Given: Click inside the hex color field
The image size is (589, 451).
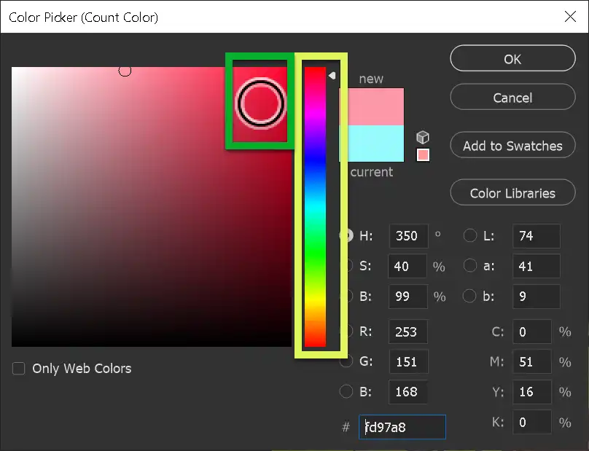Looking at the screenshot, I should pos(402,427).
